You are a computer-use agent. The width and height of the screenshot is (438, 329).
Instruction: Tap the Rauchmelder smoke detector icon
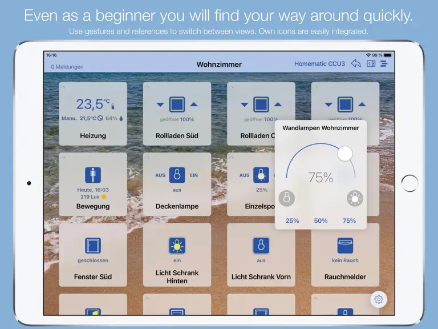tap(345, 246)
